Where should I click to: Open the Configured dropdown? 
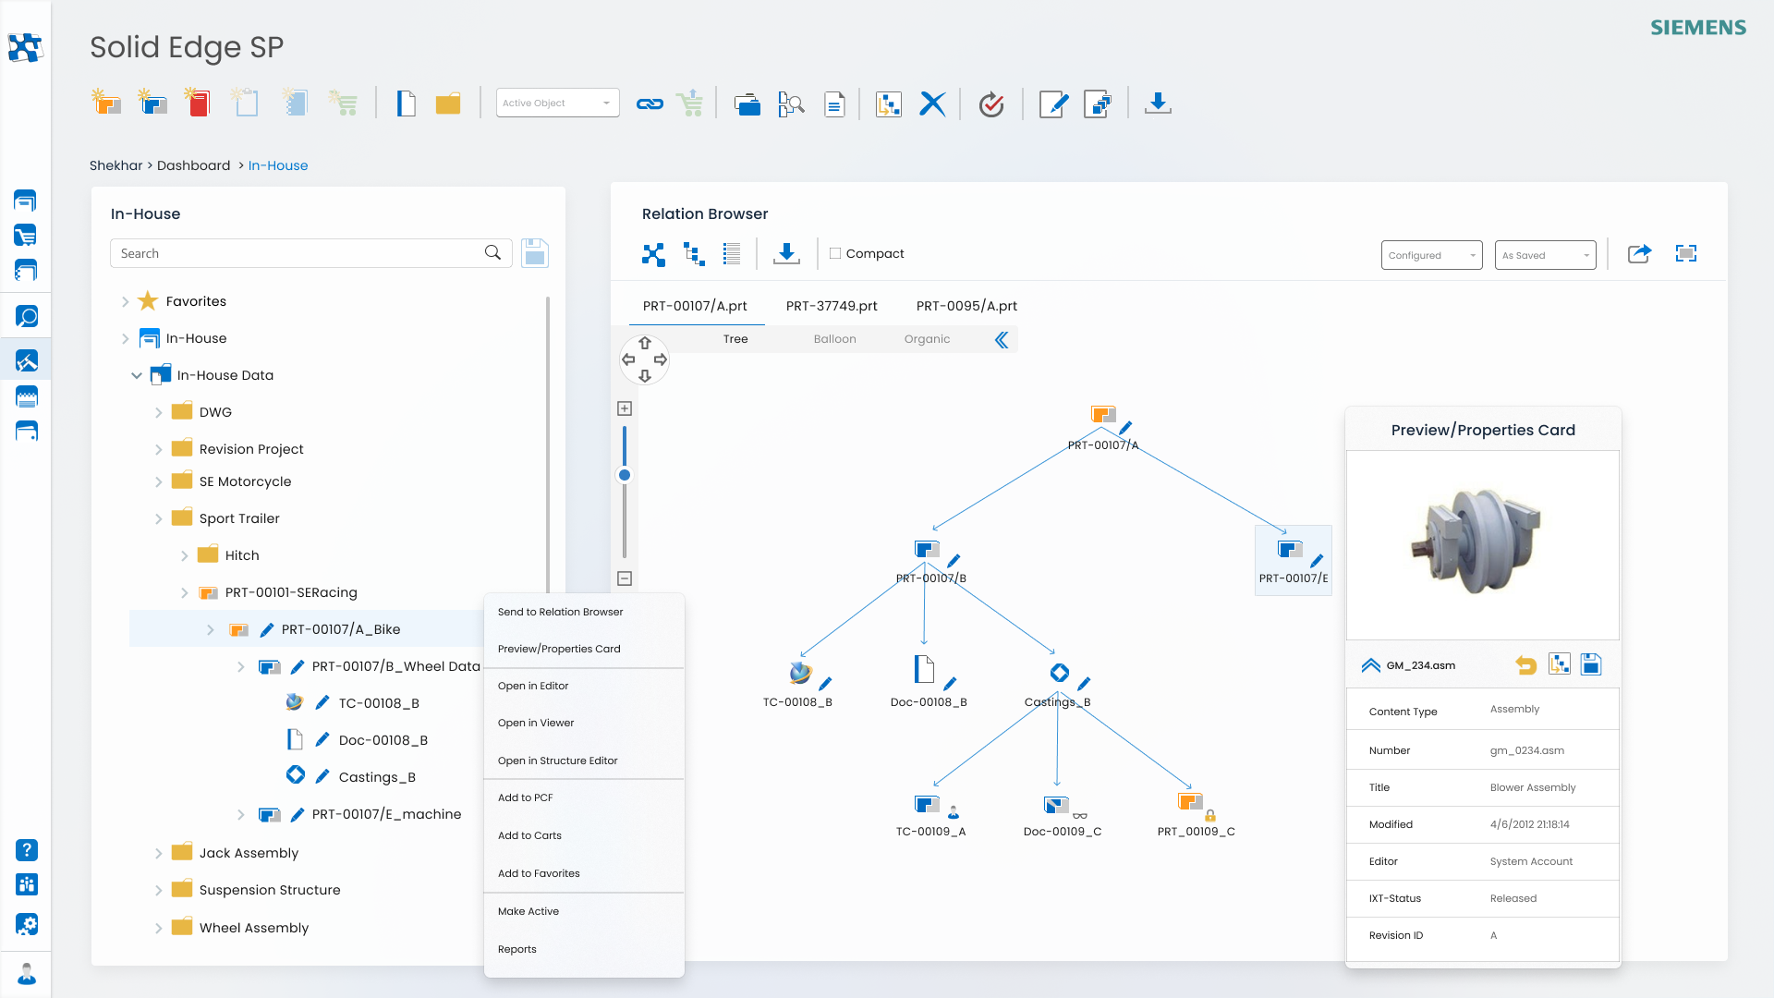click(x=1431, y=255)
